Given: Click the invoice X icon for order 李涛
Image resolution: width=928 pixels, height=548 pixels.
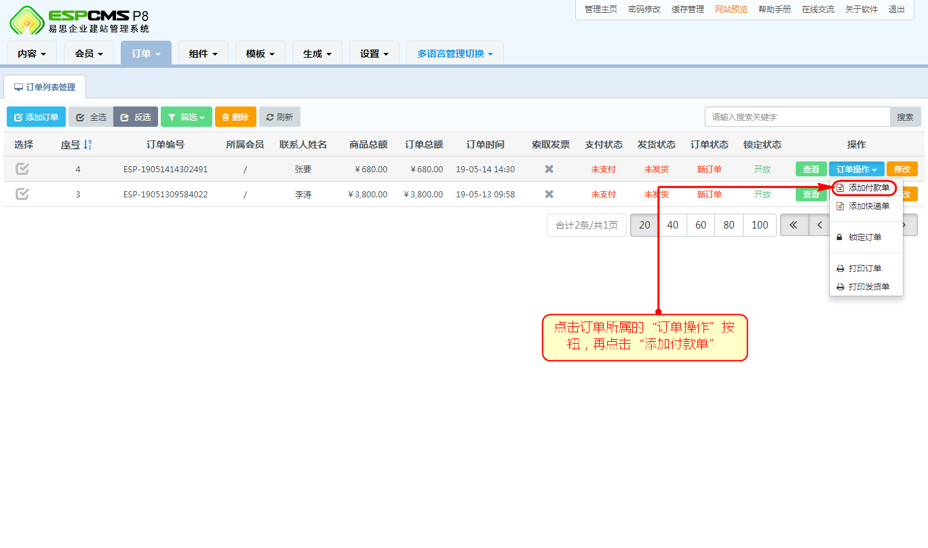Looking at the screenshot, I should pos(549,194).
